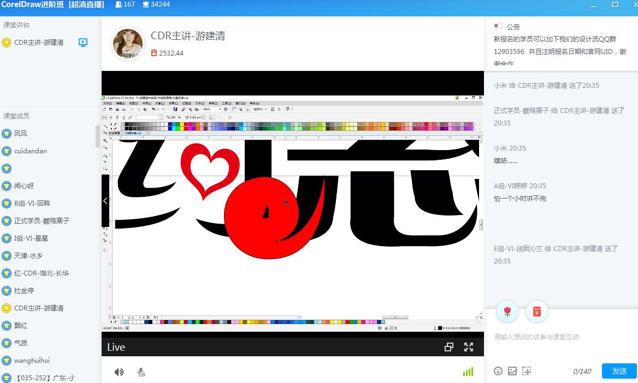This screenshot has height=383, width=638.
Task: Click the screen-share icon beside the presenter
Action: pyautogui.click(x=83, y=42)
